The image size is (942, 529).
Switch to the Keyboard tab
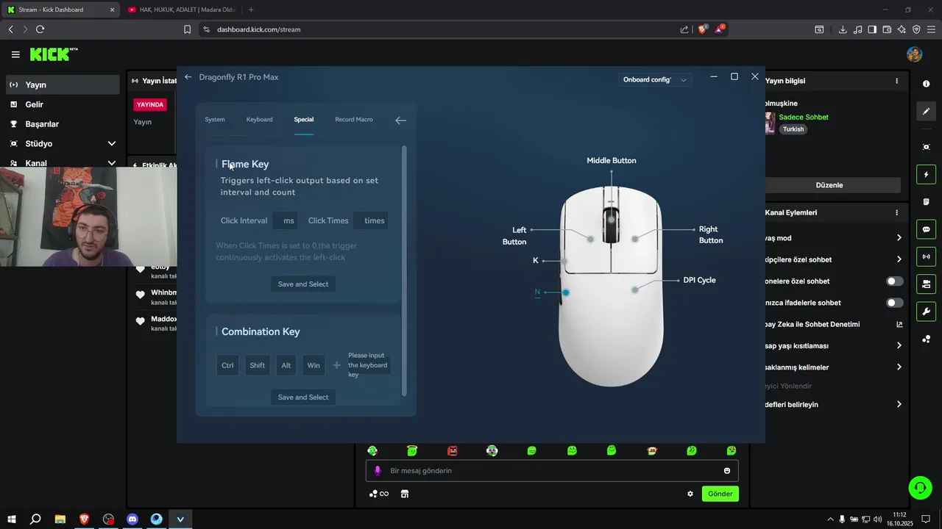[259, 120]
